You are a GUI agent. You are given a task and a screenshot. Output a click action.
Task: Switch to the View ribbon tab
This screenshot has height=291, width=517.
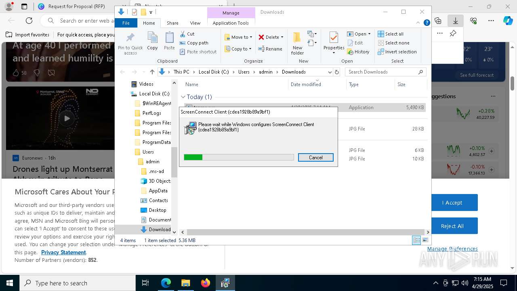[x=195, y=23]
